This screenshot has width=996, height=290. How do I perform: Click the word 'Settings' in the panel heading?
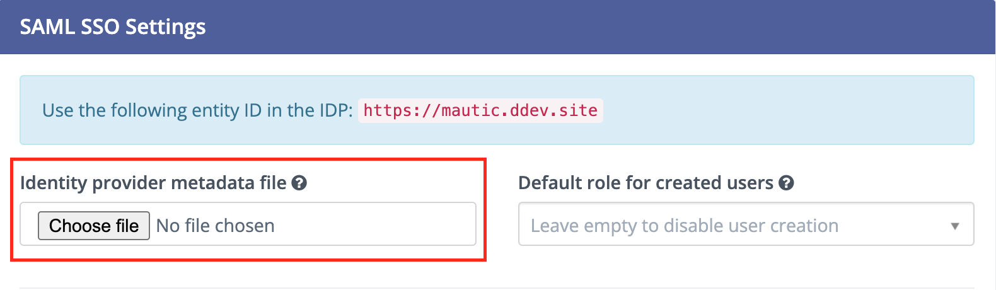point(165,27)
